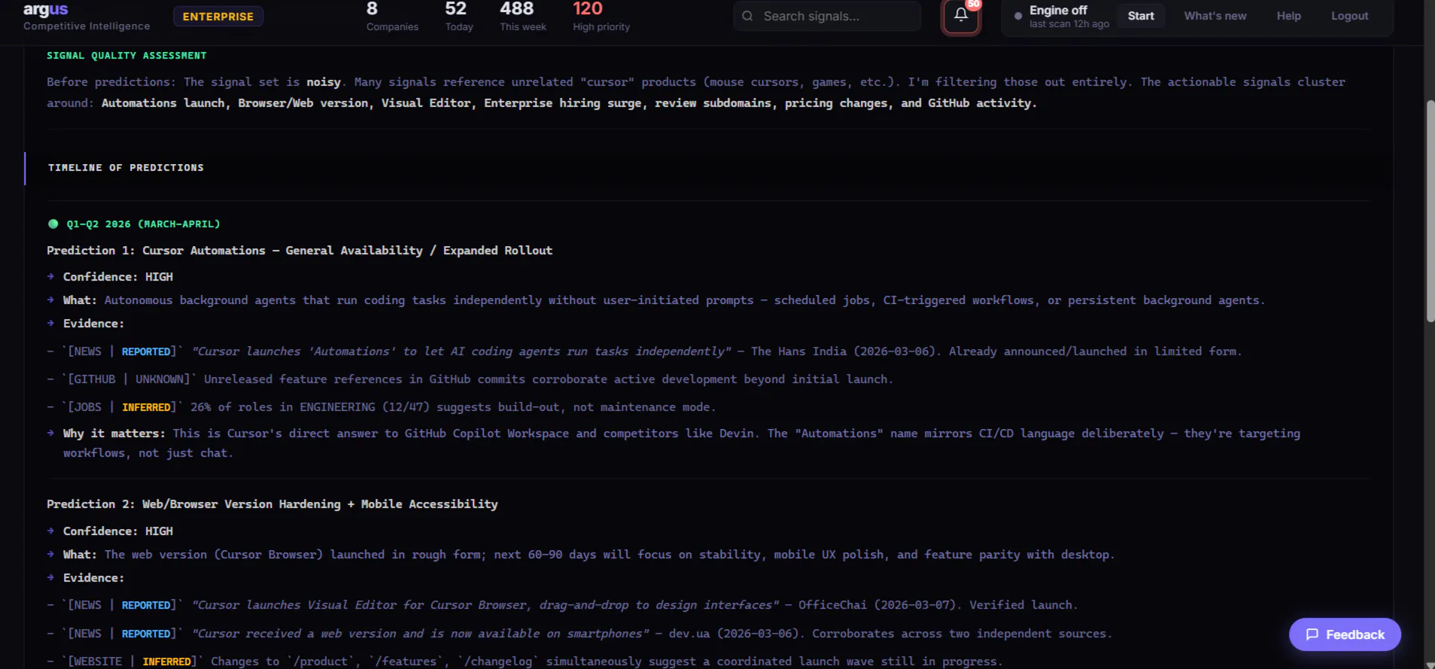1435x669 pixels.
Task: Click the What: label under Prediction 1
Action: click(80, 300)
